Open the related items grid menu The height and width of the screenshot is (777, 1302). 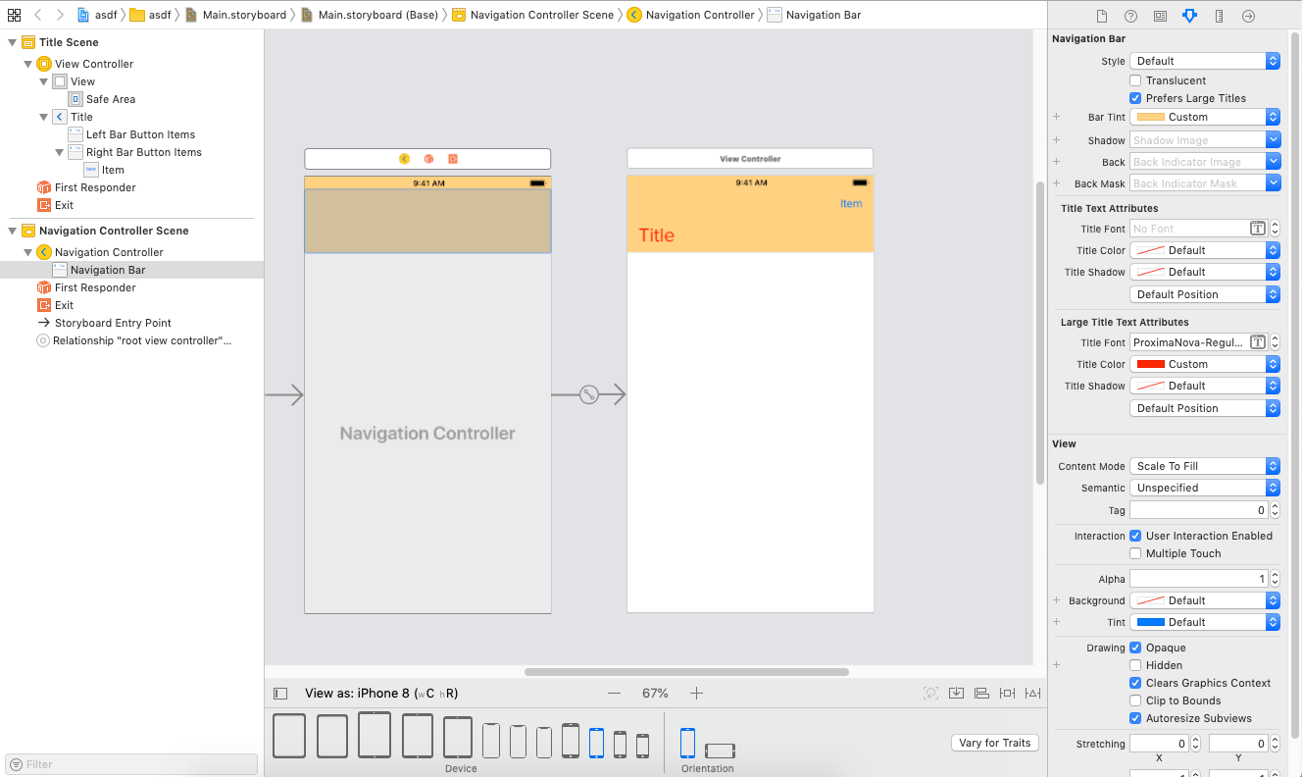[14, 15]
